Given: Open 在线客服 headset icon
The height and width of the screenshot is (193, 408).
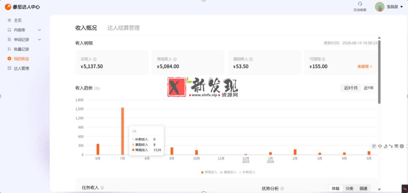Looking at the screenshot, I should pos(360,4).
